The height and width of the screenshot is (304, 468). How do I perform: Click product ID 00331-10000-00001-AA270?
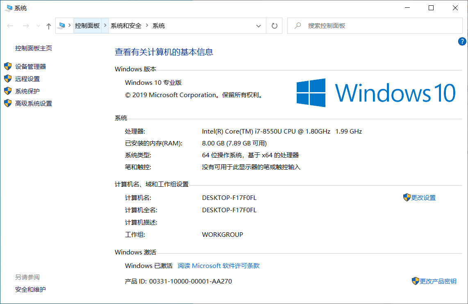(191, 281)
